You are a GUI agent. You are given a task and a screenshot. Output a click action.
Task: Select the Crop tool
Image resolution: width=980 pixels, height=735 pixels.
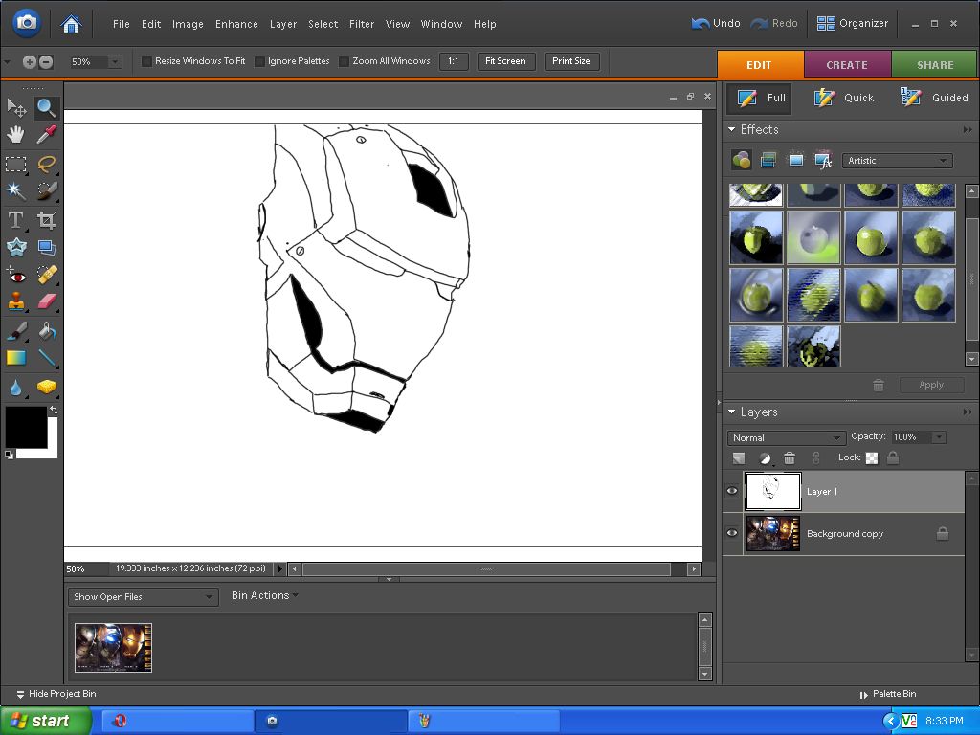46,220
